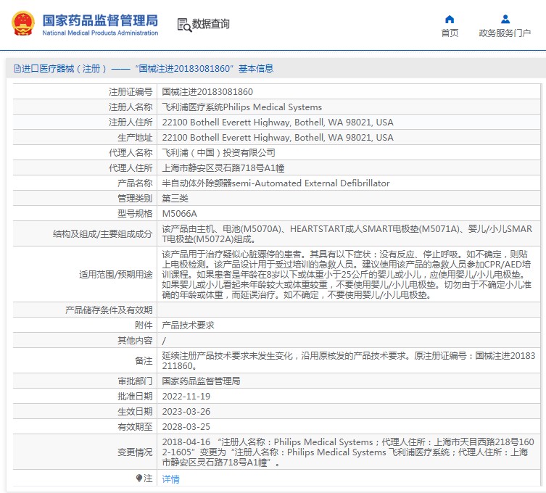546x493 pixels.
Task: Open the 数据查询 text label
Action: (211, 25)
